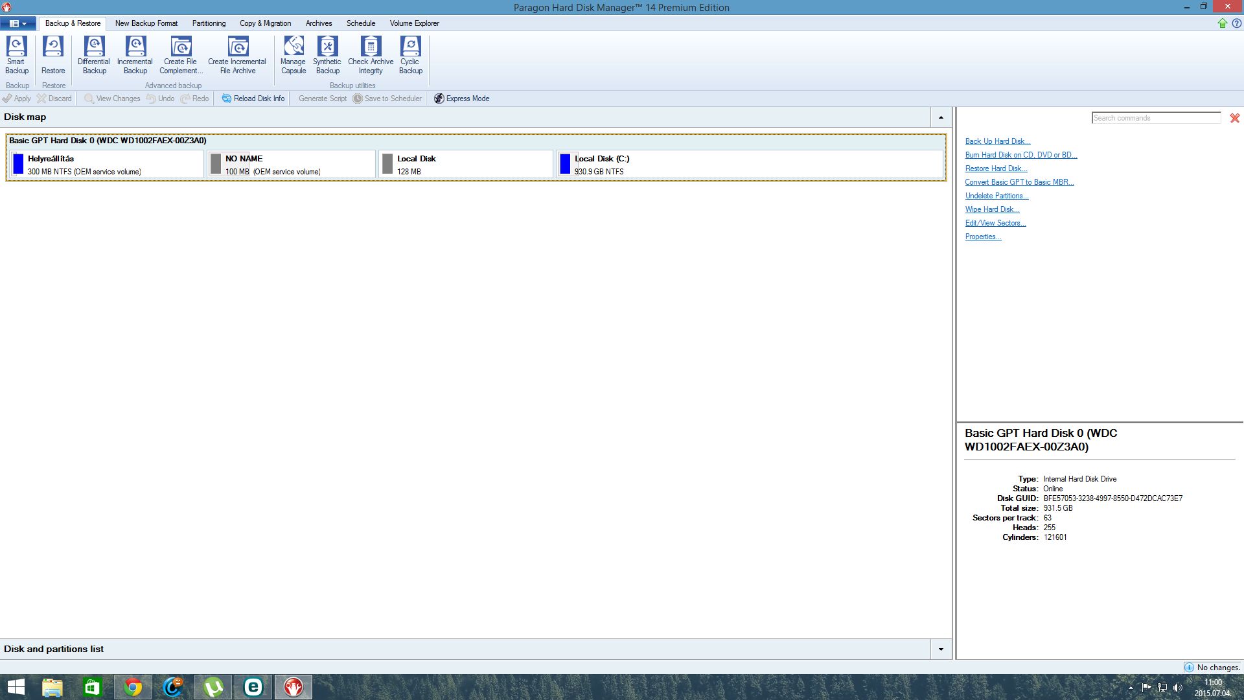Viewport: 1244px width, 700px height.
Task: Select Local Disk (C:) partition
Action: pyautogui.click(x=750, y=165)
